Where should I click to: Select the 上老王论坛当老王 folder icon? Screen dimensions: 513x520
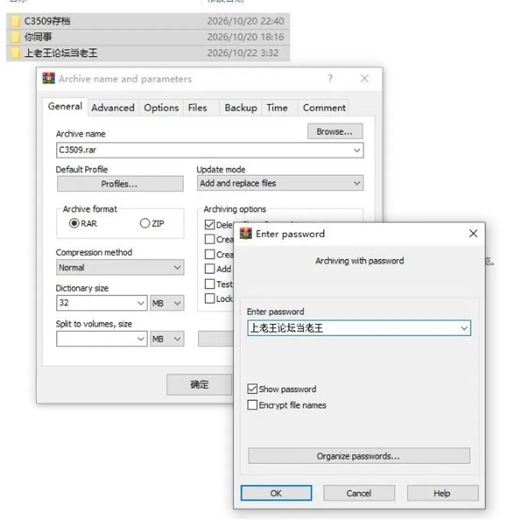(x=15, y=53)
